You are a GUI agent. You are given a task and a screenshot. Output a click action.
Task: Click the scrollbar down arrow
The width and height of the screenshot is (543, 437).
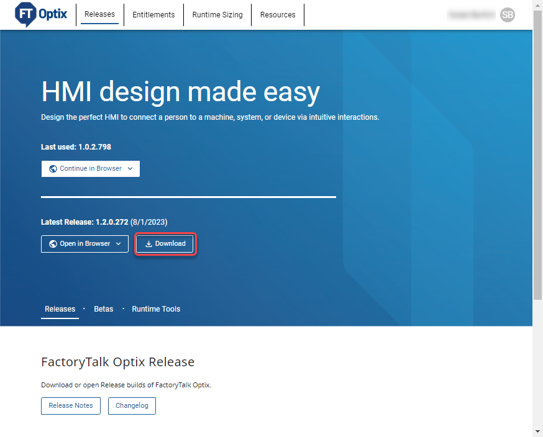click(537, 431)
